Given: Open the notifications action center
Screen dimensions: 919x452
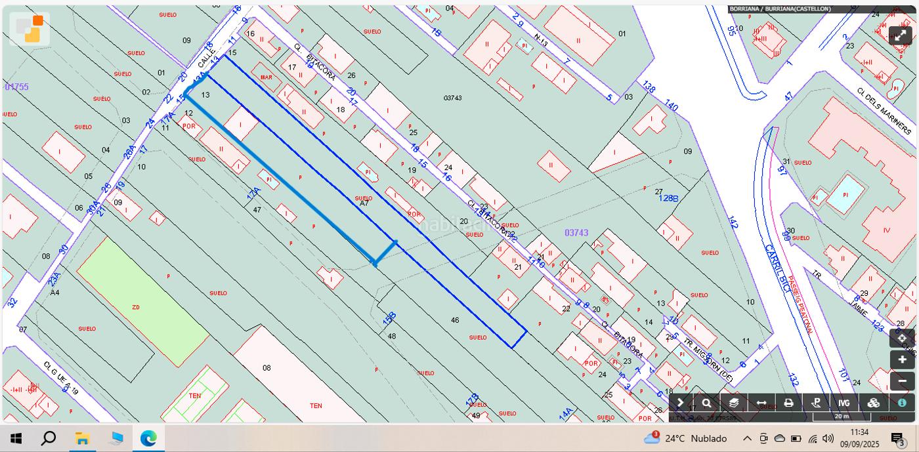Looking at the screenshot, I should (897, 438).
